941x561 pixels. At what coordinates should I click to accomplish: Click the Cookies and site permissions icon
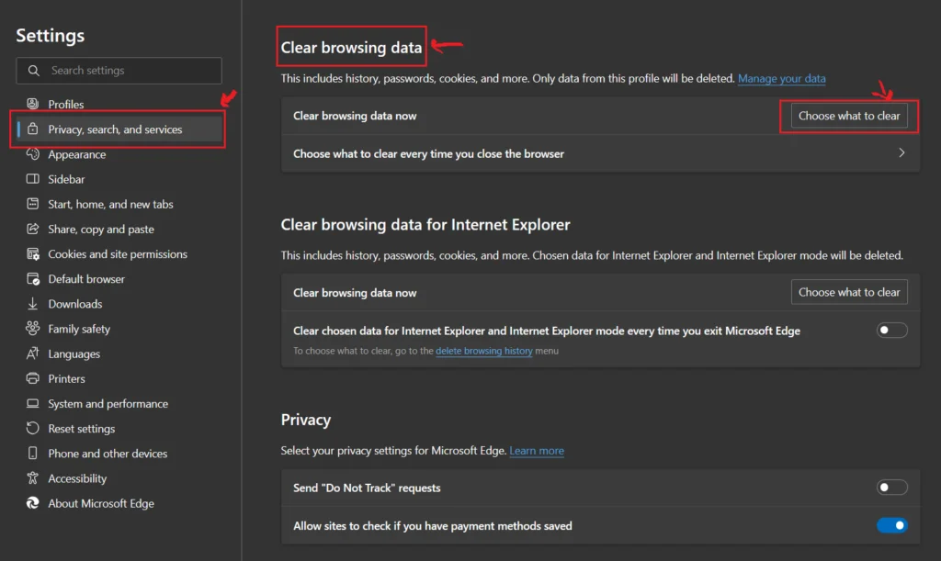click(x=33, y=253)
